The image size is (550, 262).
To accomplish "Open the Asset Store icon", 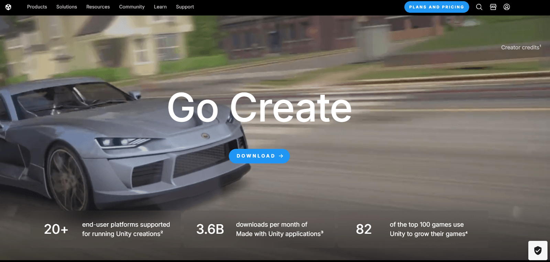I will point(493,7).
